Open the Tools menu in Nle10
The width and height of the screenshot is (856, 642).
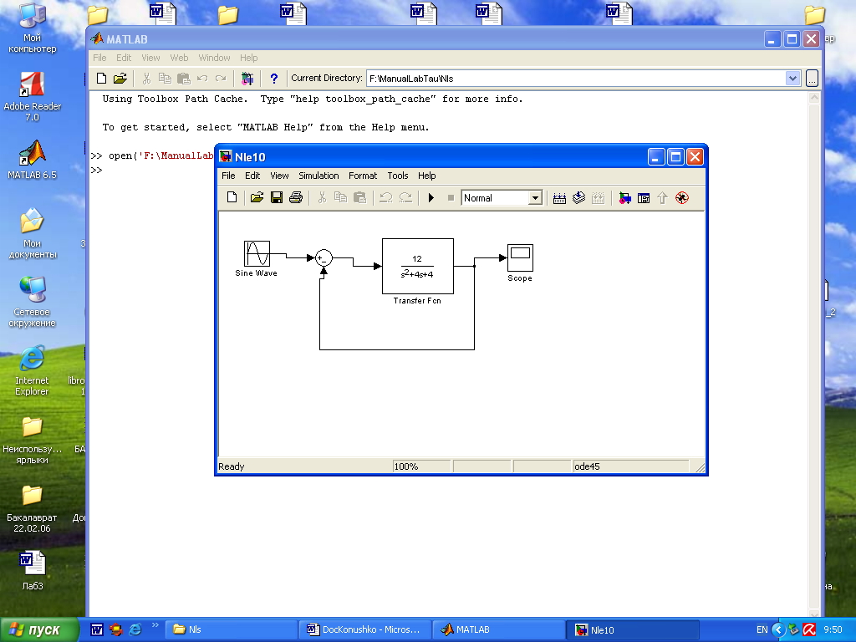pyautogui.click(x=398, y=176)
